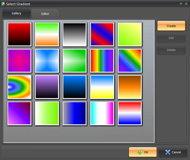The width and height of the screenshot is (190, 160).
Task: Select the radial rainbow arc gradient
Action: point(19,87)
